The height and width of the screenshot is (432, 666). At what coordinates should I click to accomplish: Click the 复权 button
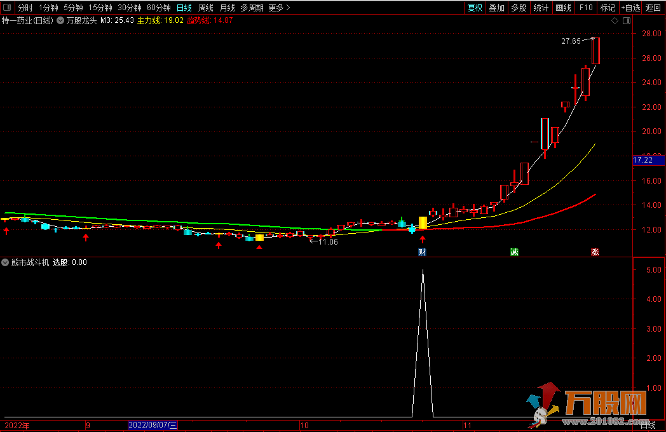click(x=475, y=8)
